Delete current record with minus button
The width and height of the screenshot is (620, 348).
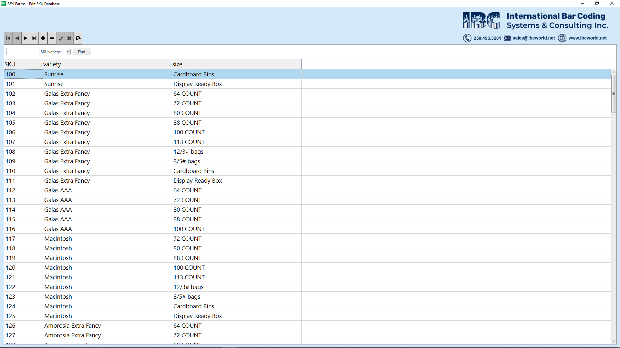pos(52,38)
